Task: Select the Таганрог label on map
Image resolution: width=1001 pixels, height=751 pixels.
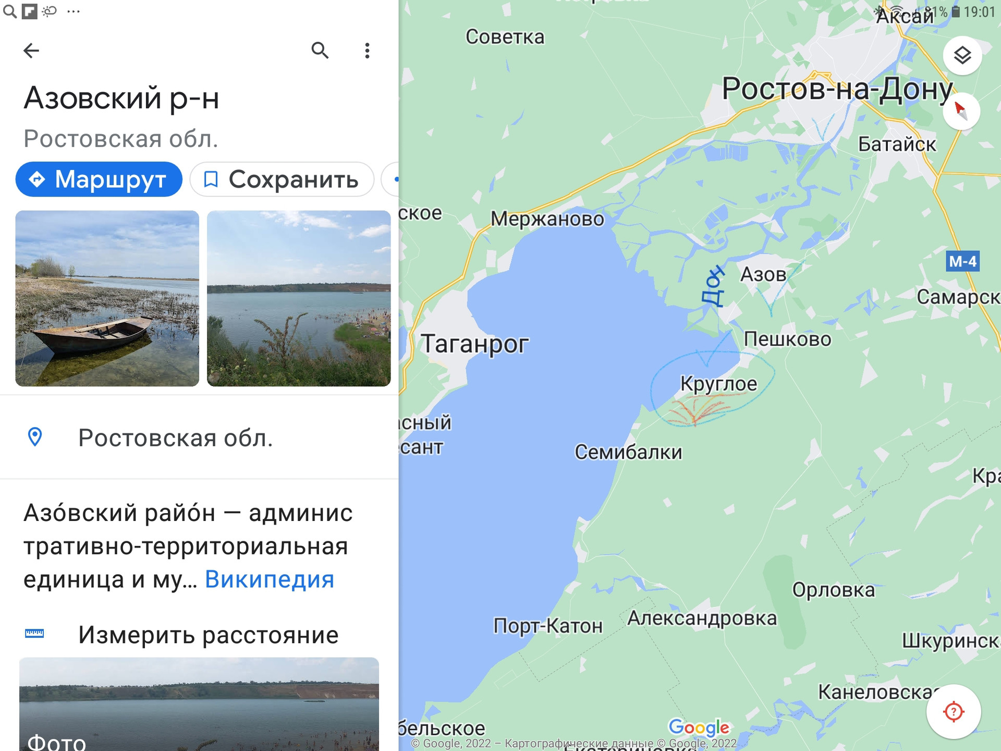Action: tap(474, 344)
